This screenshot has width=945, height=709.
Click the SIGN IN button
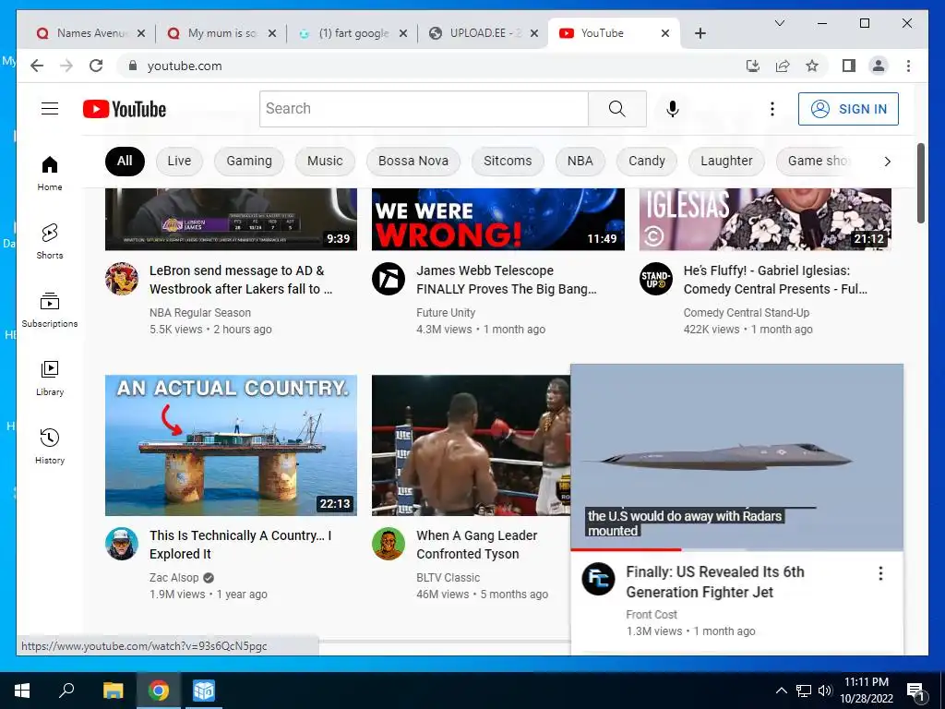848,109
